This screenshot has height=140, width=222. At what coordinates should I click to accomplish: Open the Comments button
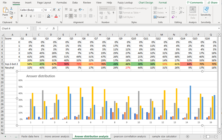195,3
